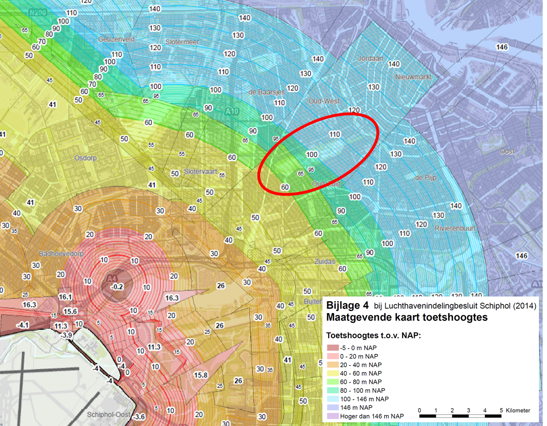Click the 15.8 height value
Image resolution: width=547 pixels, height=426 pixels.
(x=200, y=375)
